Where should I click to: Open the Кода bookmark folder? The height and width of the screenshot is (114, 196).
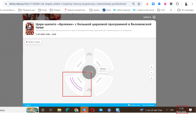tap(43, 10)
